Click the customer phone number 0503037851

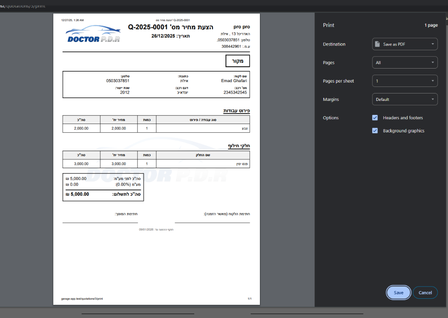click(x=118, y=81)
